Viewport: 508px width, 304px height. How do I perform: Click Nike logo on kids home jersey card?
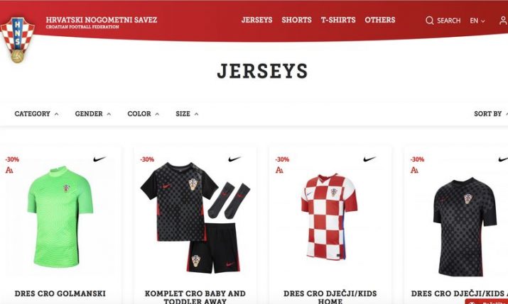pyautogui.click(x=369, y=159)
